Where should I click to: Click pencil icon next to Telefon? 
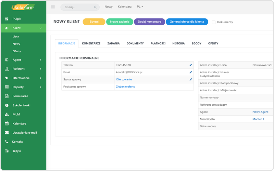(191, 65)
